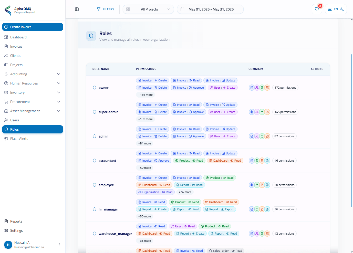
Task: Click the Invoices sidebar icon
Action: click(x=6, y=46)
